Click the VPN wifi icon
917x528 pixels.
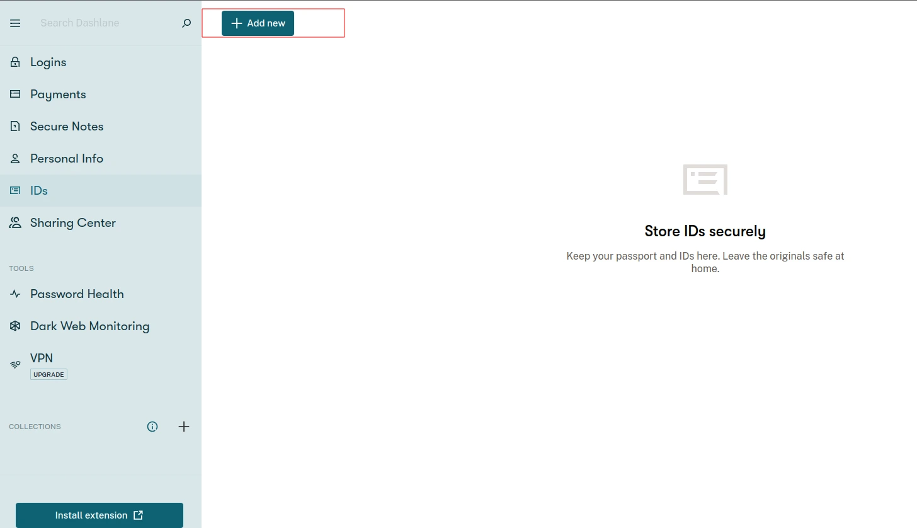point(15,365)
